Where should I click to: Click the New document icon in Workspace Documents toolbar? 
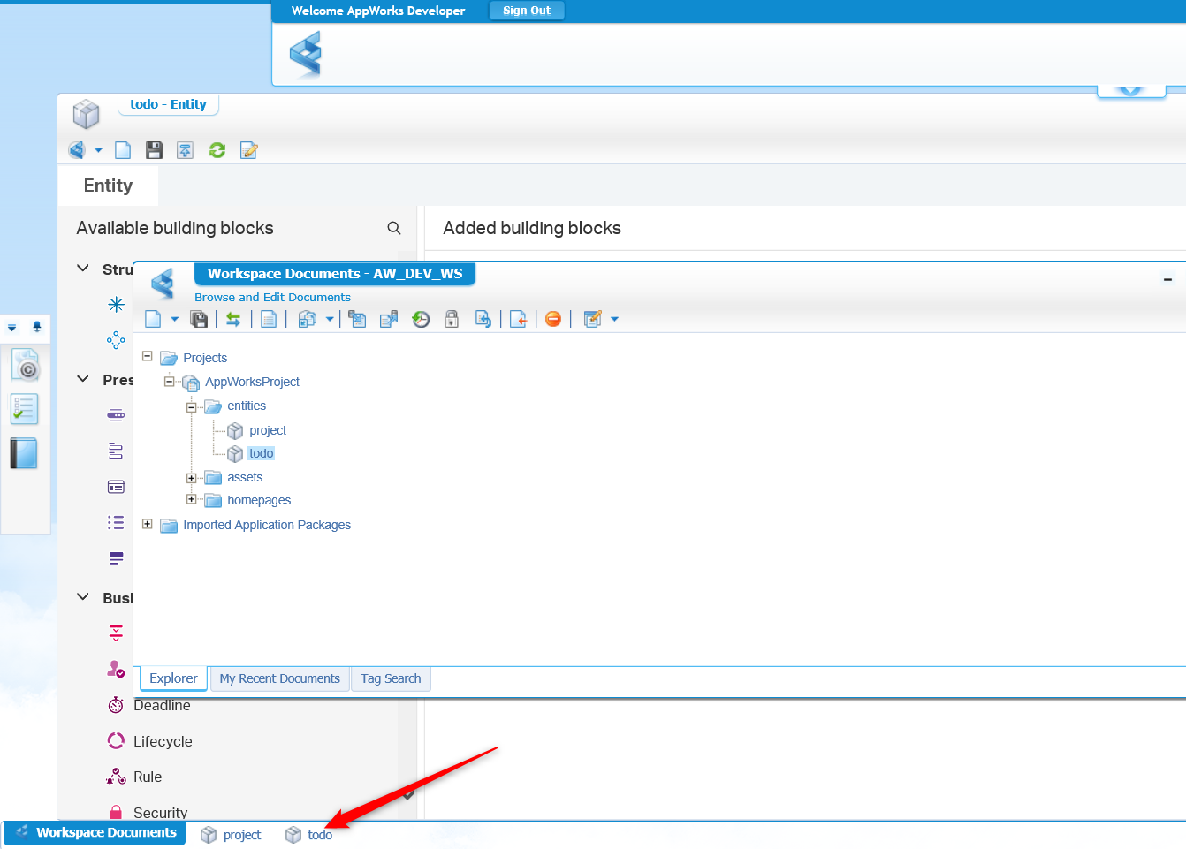(153, 319)
